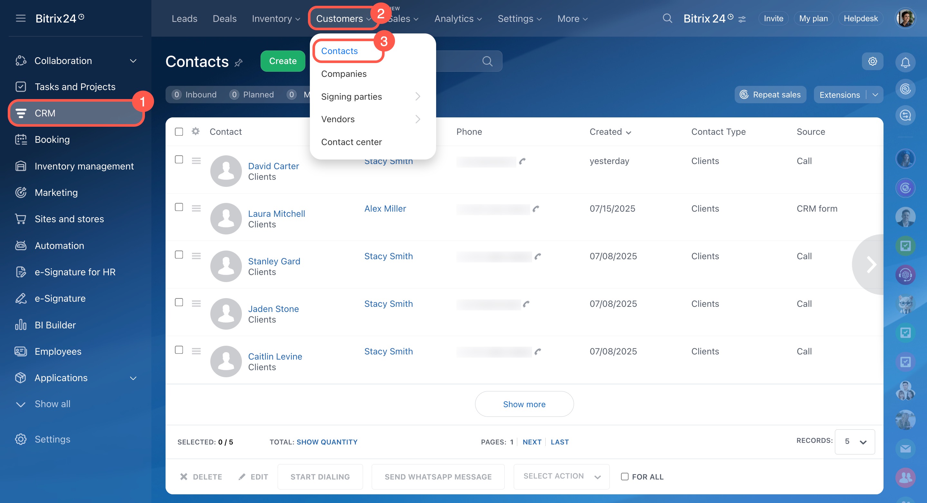Open the Records per page dropdown
Screen dimensions: 927x503
coord(855,442)
